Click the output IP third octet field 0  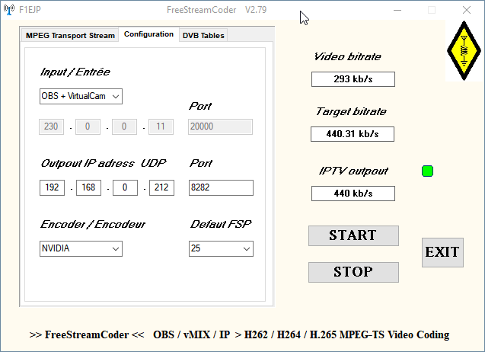(125, 187)
